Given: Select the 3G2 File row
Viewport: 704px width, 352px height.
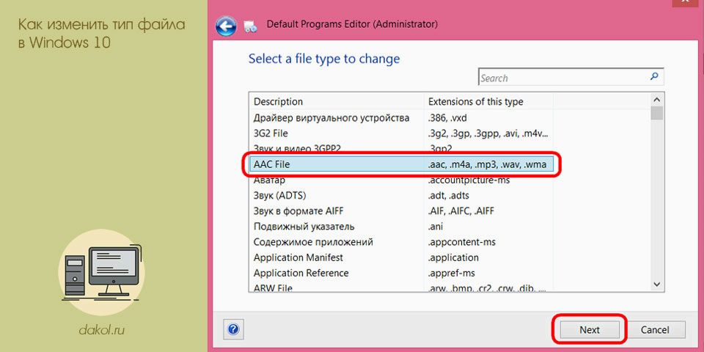Looking at the screenshot, I should coord(401,133).
